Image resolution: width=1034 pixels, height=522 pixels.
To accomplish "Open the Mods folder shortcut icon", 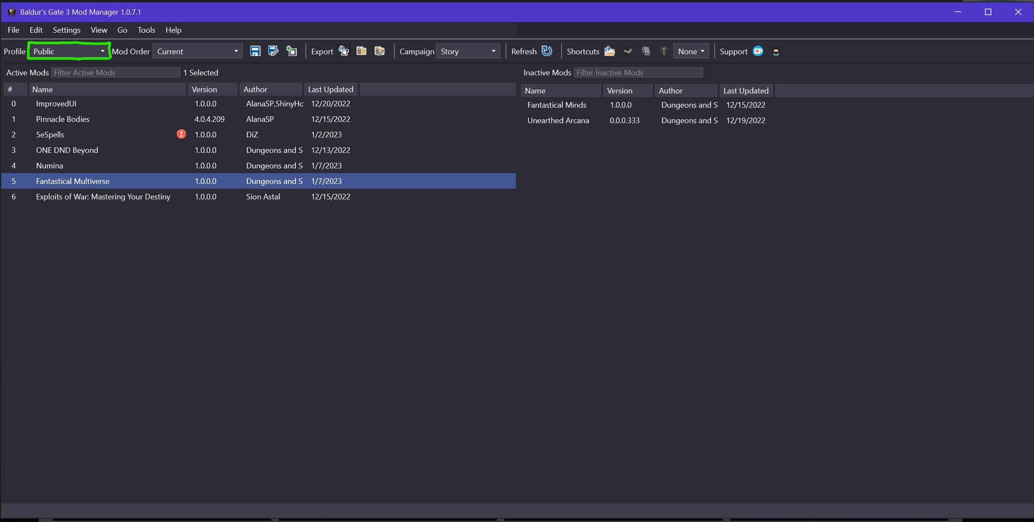I will [610, 51].
